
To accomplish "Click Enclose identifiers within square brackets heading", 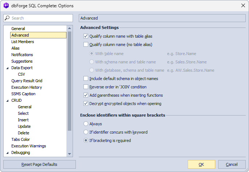I will [123, 115].
